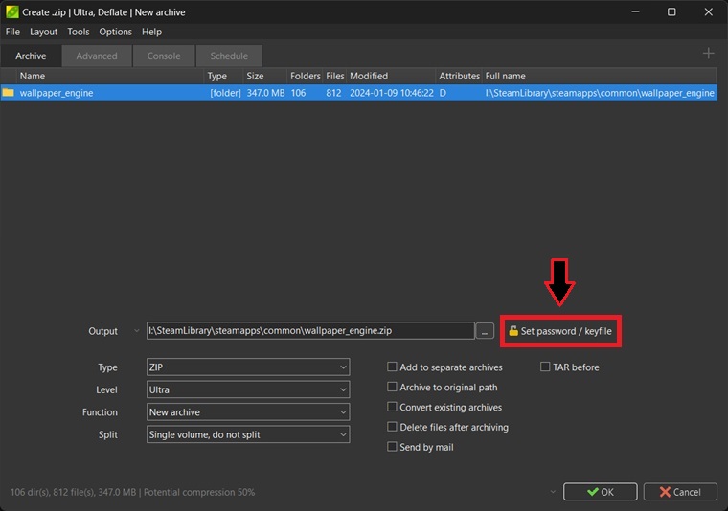Open the Tools menu
The height and width of the screenshot is (511, 728).
(x=78, y=32)
